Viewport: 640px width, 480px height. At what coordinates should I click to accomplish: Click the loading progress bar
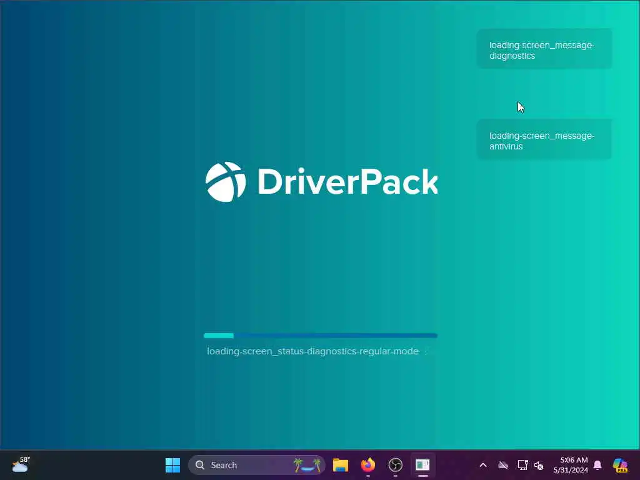(321, 336)
